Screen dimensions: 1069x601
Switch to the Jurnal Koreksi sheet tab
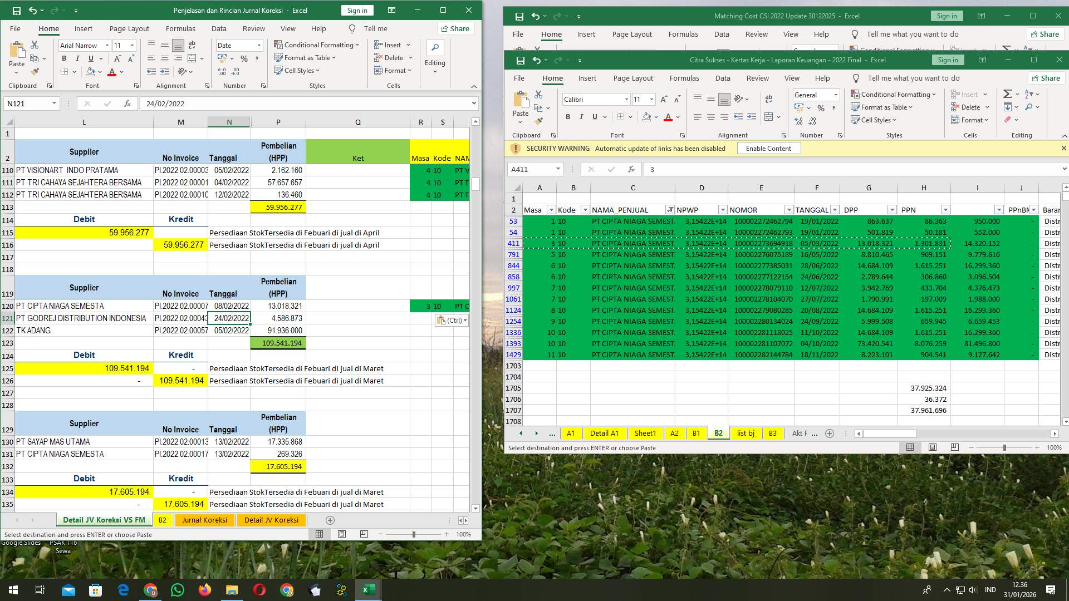[x=204, y=520]
